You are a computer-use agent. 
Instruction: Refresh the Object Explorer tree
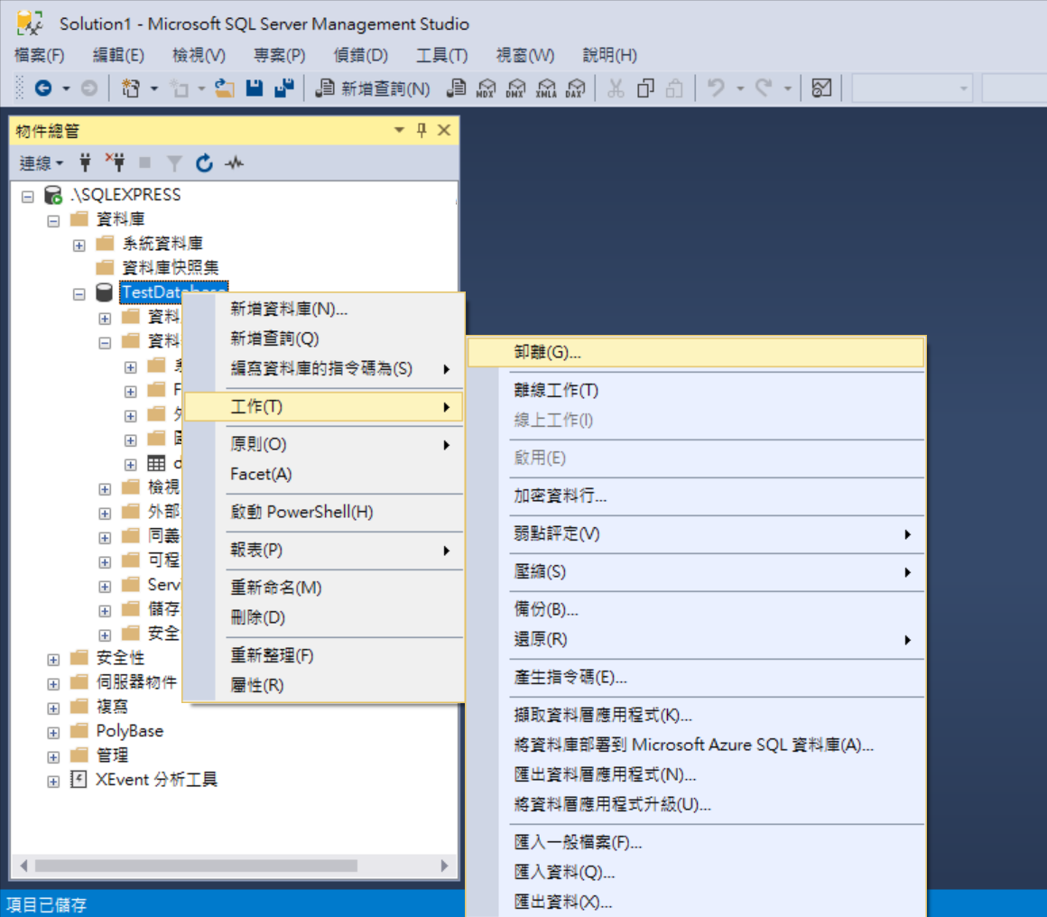204,162
